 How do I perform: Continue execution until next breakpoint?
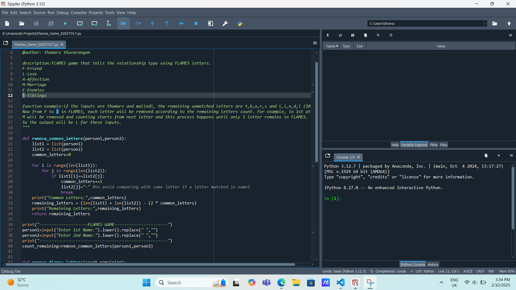pyautogui.click(x=182, y=24)
